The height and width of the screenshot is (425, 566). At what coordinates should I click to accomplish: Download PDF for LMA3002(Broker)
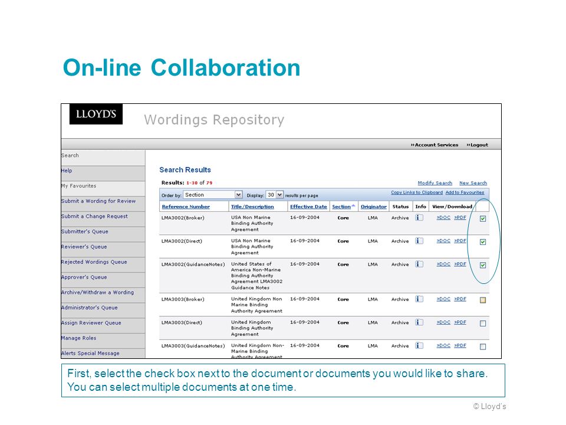coord(460,218)
